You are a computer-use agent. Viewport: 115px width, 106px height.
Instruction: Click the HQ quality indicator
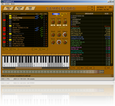(110, 7)
